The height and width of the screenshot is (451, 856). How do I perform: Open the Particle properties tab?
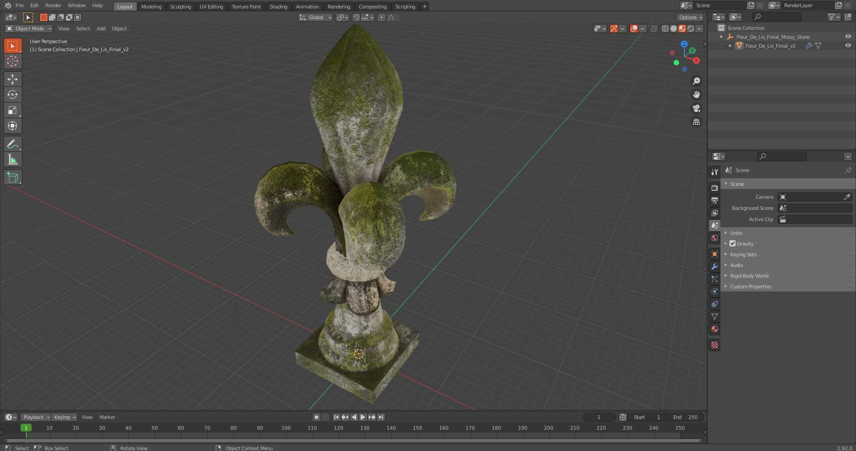pos(715,279)
